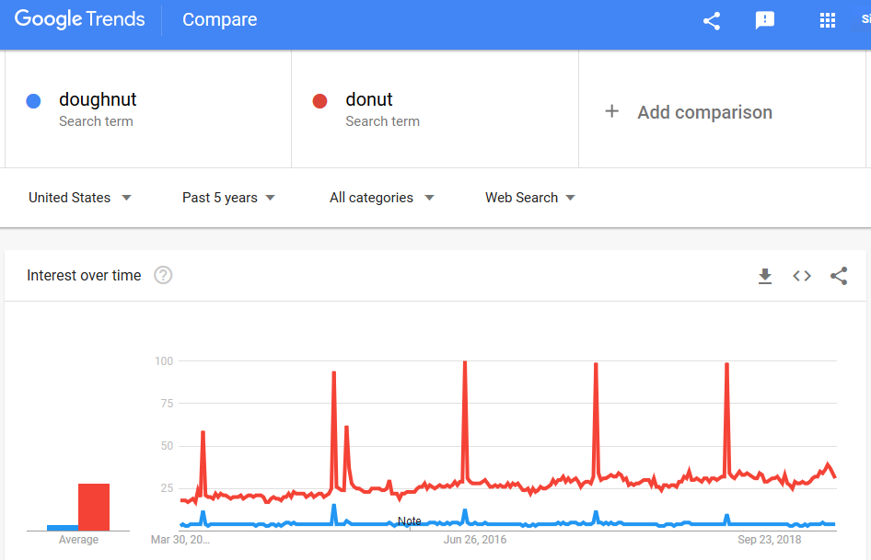Open the send feedback icon
Image resolution: width=871 pixels, height=560 pixels.
click(765, 20)
